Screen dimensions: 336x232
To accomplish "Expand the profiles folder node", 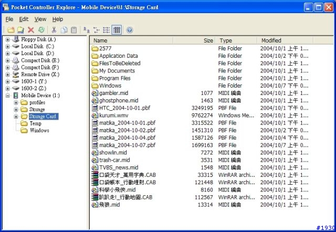I will pos(16,102).
